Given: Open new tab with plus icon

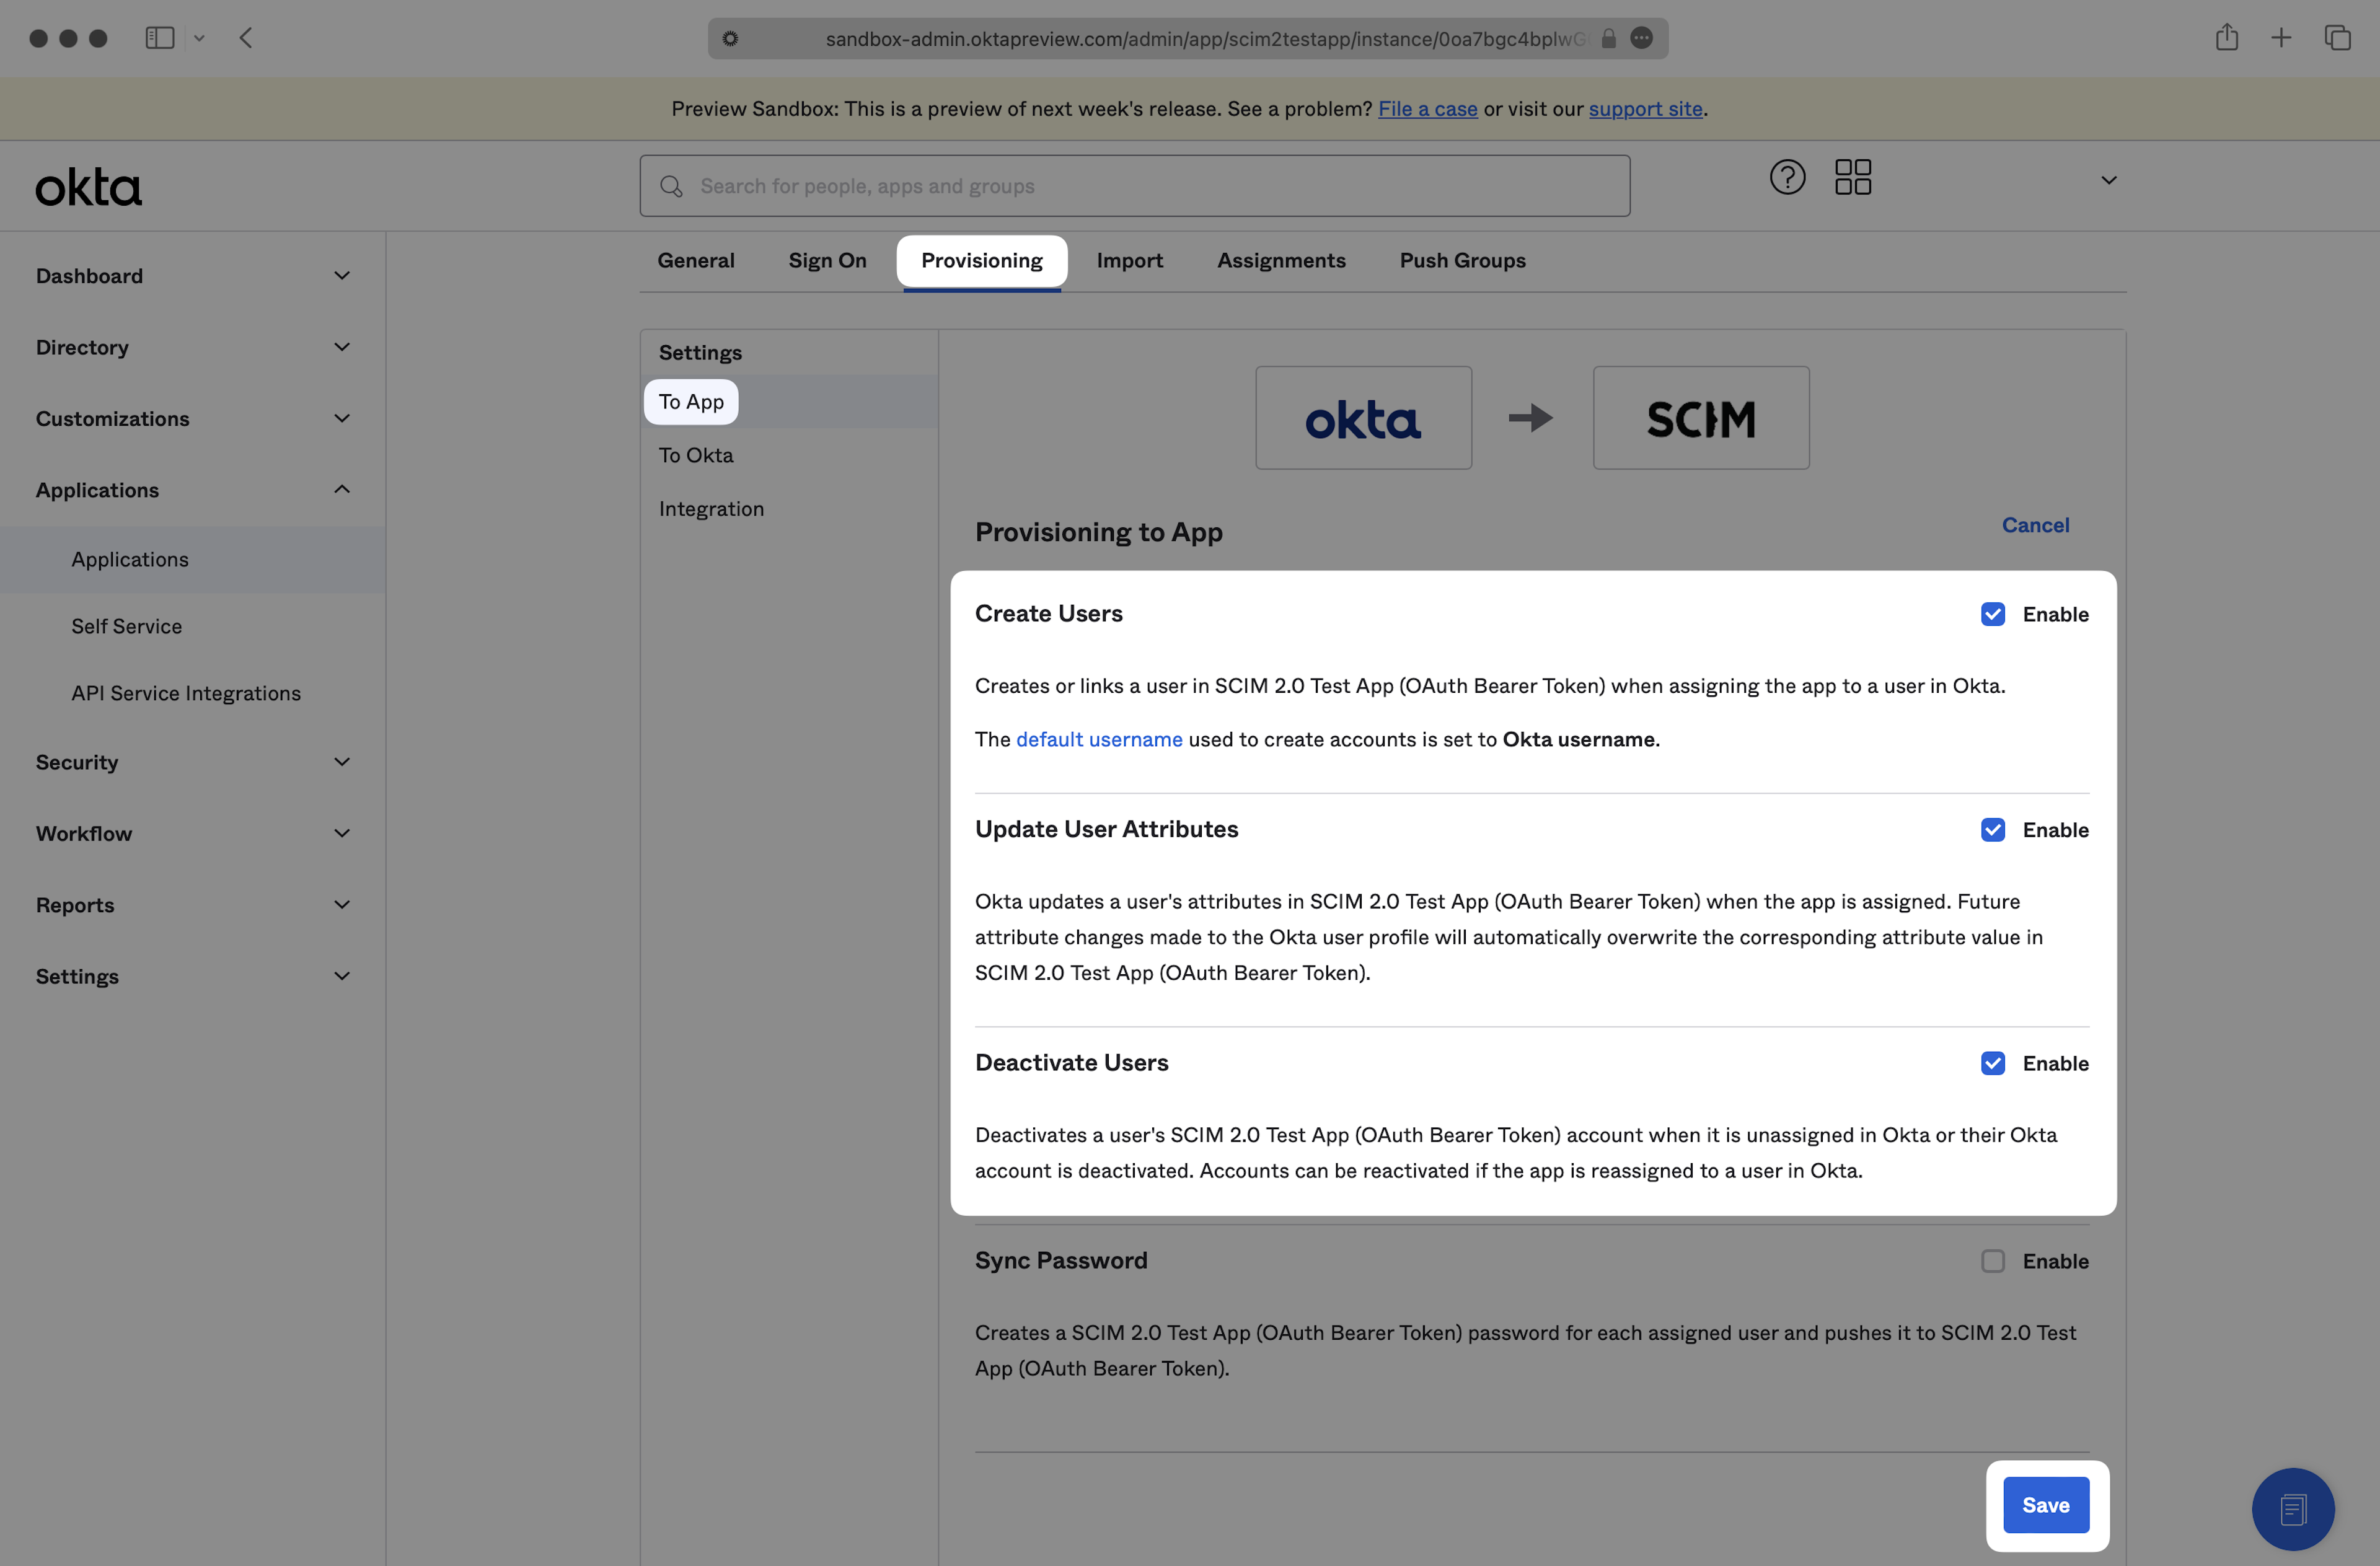Looking at the screenshot, I should [2281, 38].
